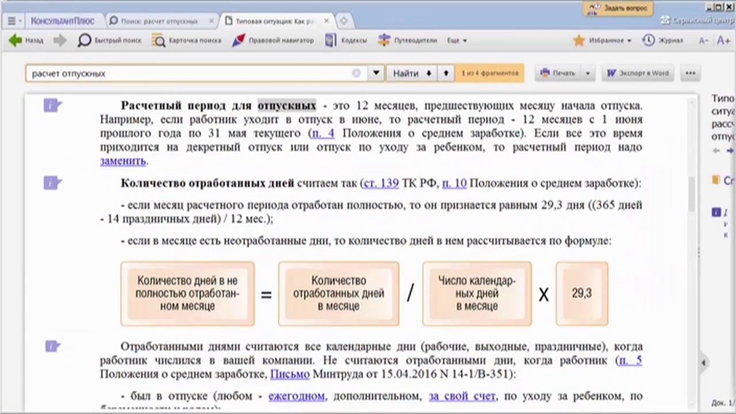The image size is (736, 414).
Task: Open the hamburger main menu
Action: (14, 21)
